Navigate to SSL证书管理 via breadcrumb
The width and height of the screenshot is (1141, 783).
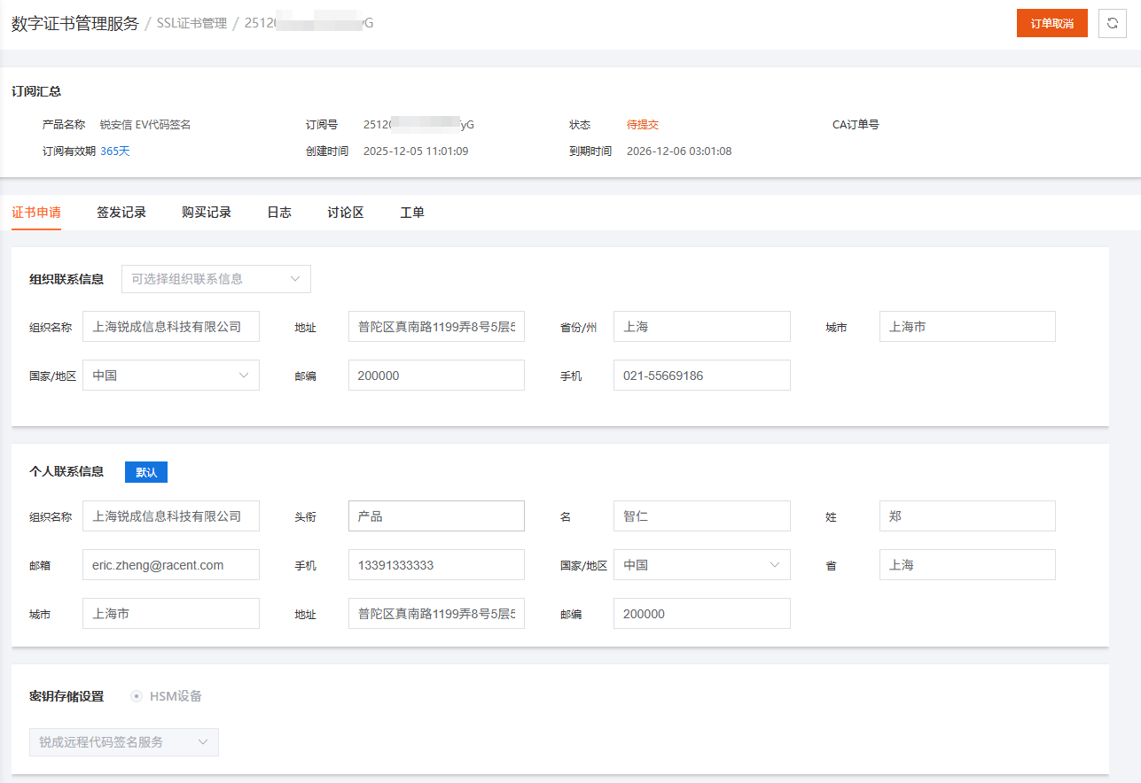tap(190, 23)
